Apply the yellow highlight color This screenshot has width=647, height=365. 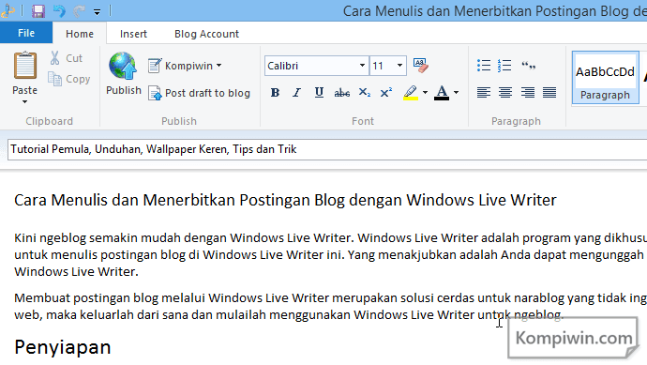click(411, 93)
